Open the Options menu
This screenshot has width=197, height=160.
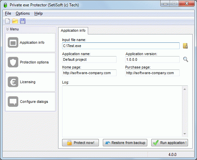tap(23, 13)
